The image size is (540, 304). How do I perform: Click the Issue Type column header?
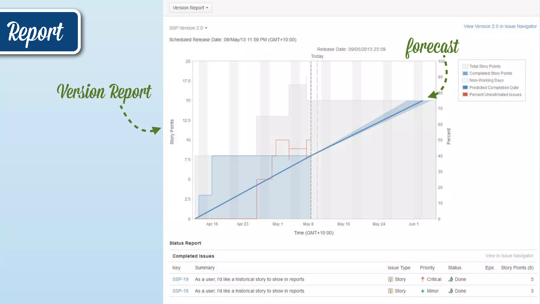coord(399,268)
